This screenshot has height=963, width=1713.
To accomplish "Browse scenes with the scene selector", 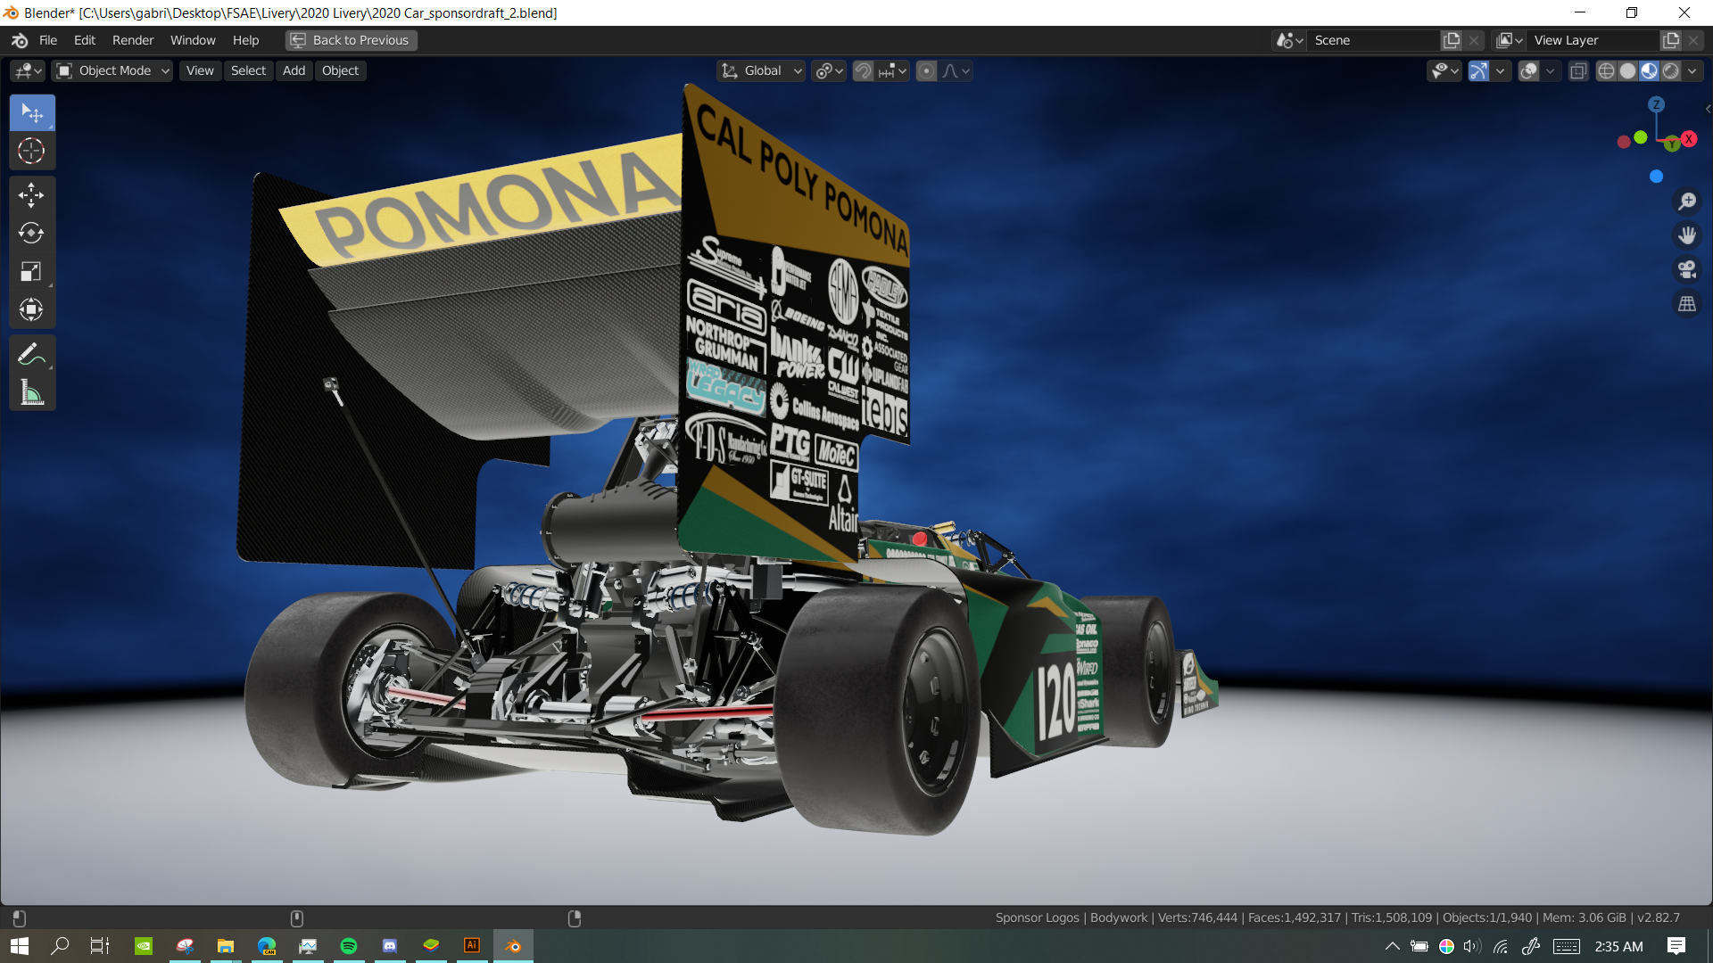I will click(1289, 40).
